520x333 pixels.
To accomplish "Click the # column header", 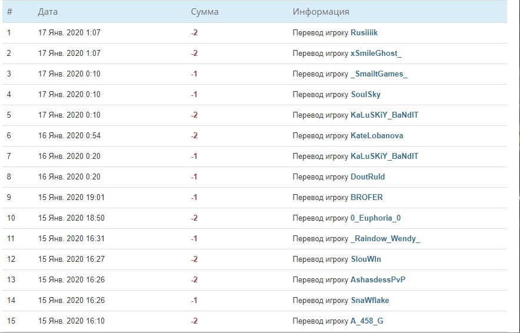I will pyautogui.click(x=9, y=12).
